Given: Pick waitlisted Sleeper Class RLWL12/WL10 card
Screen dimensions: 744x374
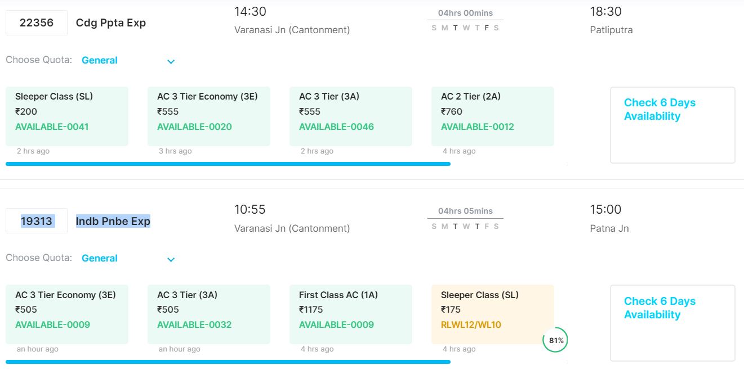Looking at the screenshot, I should pos(493,314).
